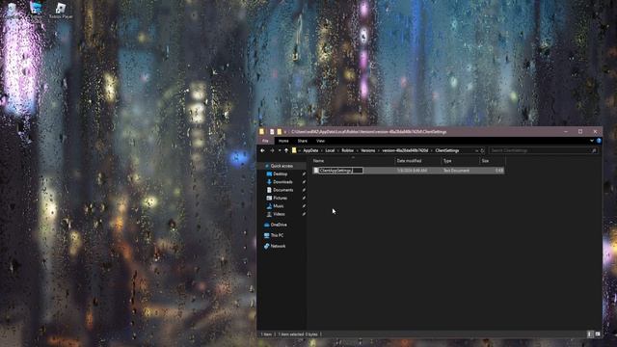Image resolution: width=617 pixels, height=347 pixels.
Task: Click the title bar folder icon
Action: pyautogui.click(x=262, y=132)
